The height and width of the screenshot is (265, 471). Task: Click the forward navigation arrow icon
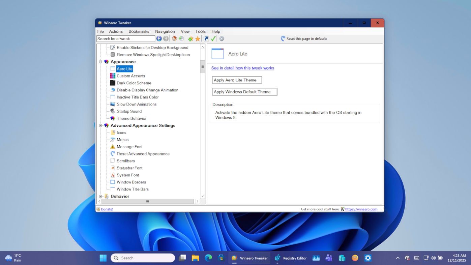(166, 38)
